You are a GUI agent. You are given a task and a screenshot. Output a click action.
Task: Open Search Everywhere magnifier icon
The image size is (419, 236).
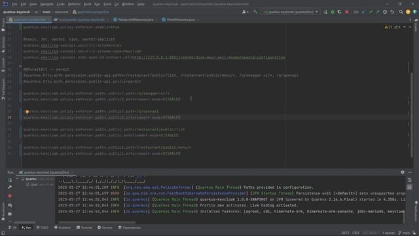click(x=401, y=12)
